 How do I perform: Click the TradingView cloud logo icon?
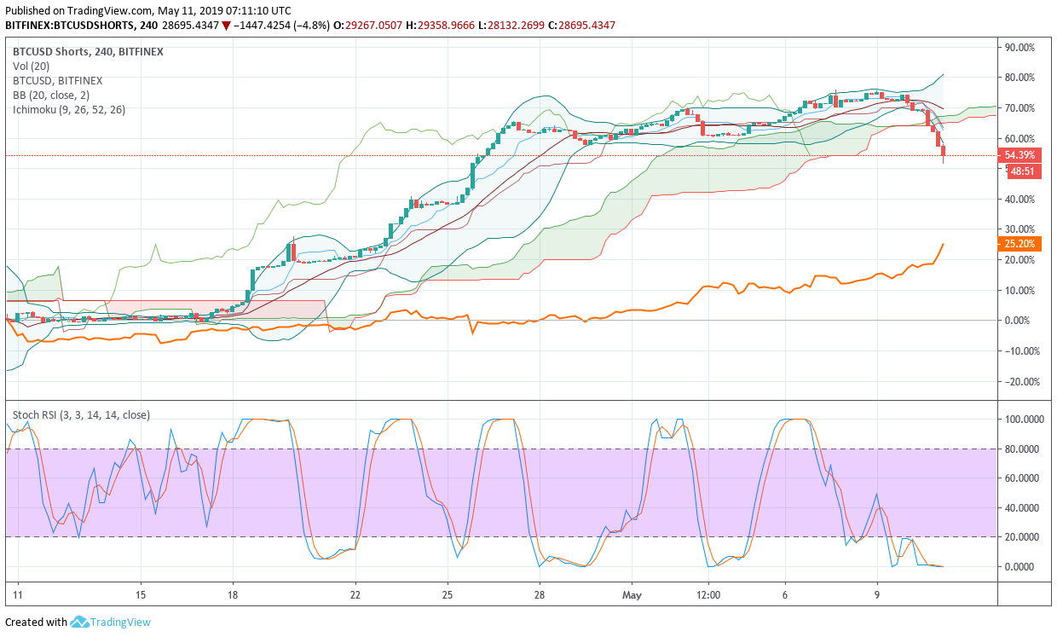click(x=78, y=623)
